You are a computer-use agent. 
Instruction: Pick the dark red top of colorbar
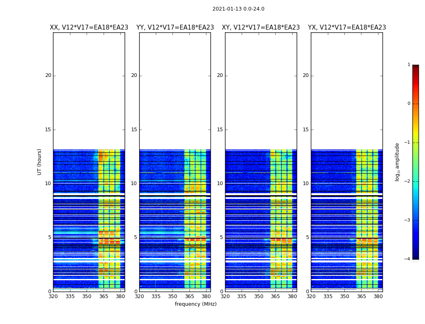click(x=415, y=67)
